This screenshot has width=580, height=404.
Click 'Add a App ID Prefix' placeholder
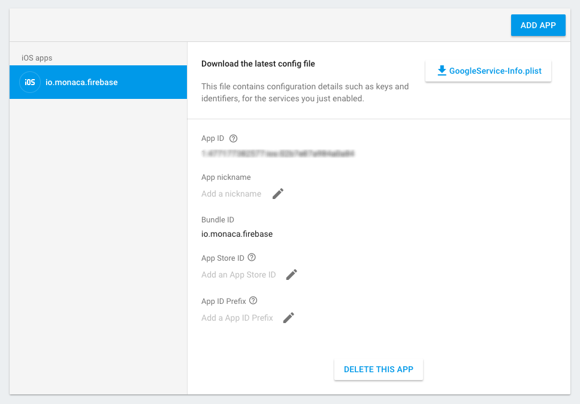(x=237, y=318)
